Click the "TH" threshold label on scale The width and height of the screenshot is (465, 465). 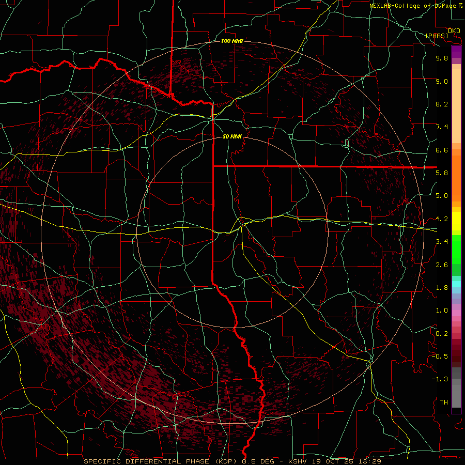coord(444,402)
